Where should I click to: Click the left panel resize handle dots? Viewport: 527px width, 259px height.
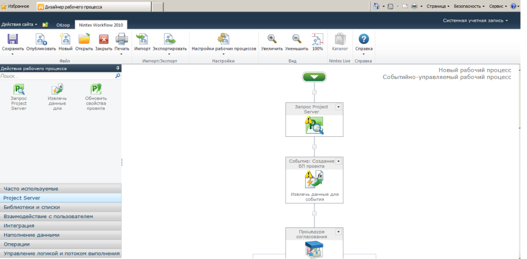122,162
